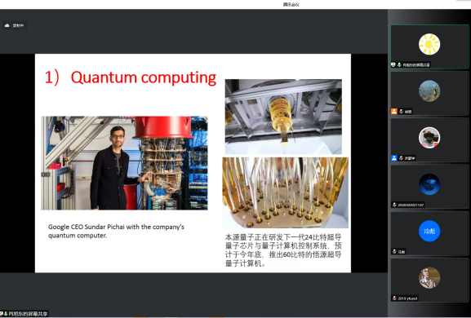Screen dimensions: 471x318
Task: Click the screen sharing label at bottom left
Action: (24, 314)
